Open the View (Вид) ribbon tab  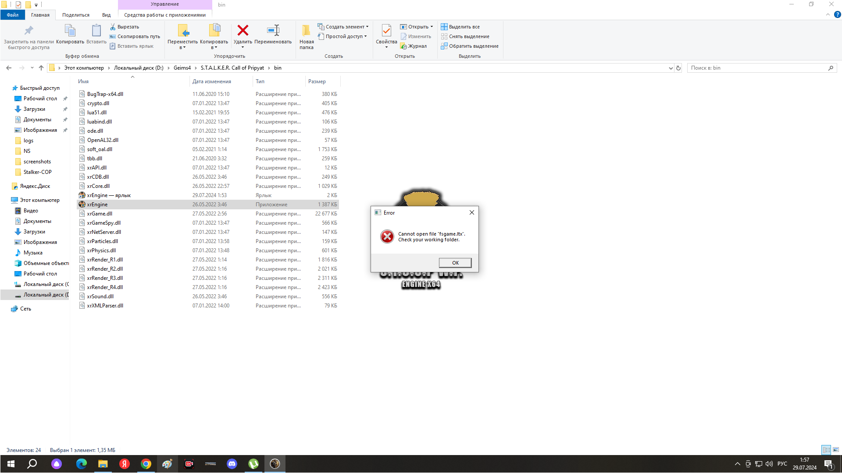coord(106,15)
